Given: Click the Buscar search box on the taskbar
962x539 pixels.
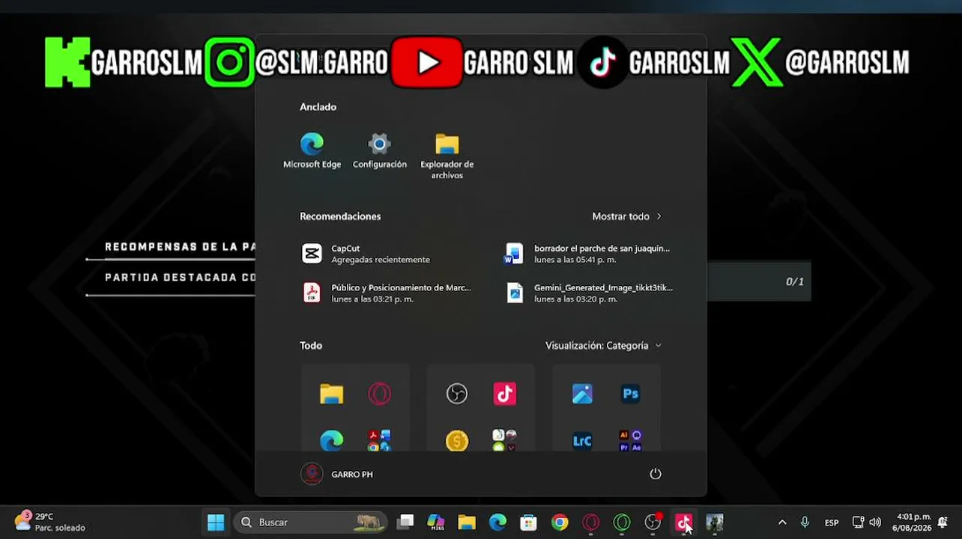Looking at the screenshot, I should pos(310,522).
